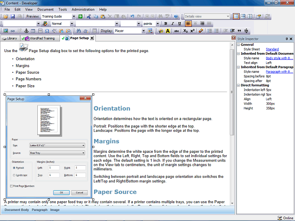Viewport: 295px width, 221px height.
Task: Open the Details view dropdown
Action: [x=228, y=17]
